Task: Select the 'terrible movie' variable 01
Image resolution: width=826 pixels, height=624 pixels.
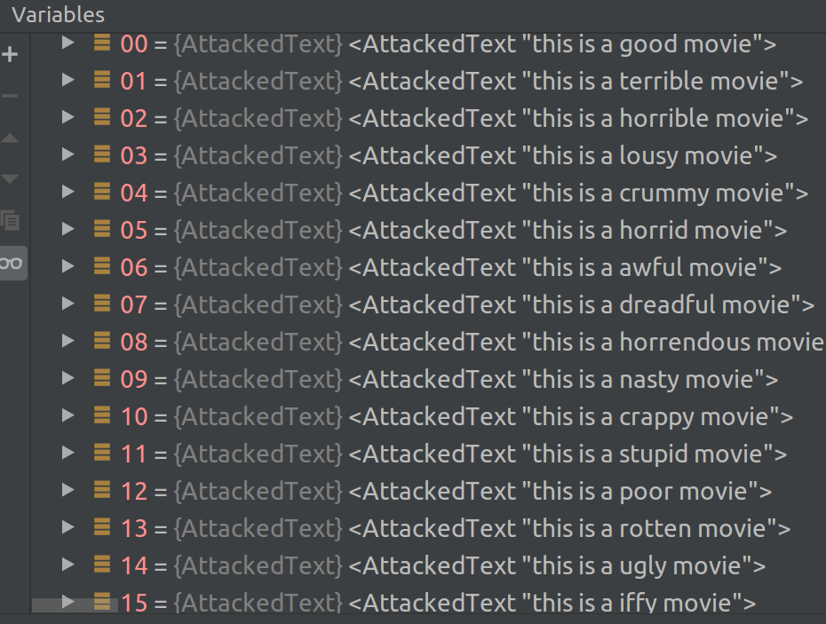Action: 444,80
